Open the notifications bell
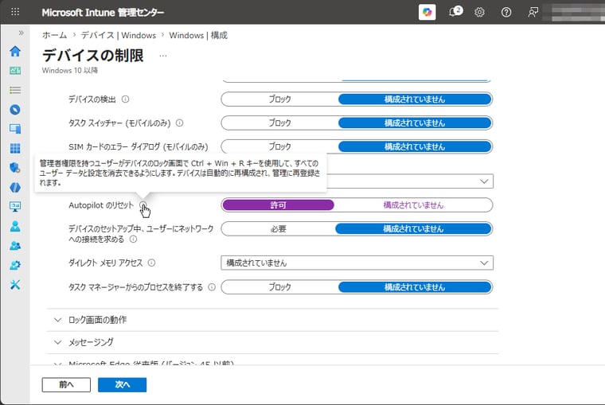 click(x=455, y=12)
